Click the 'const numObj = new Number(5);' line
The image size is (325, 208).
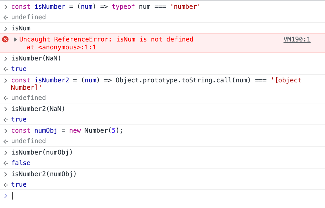67,131
